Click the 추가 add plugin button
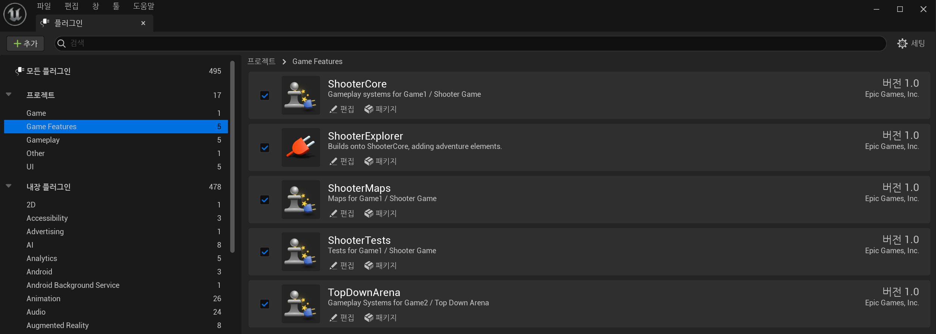This screenshot has width=936, height=334. (25, 44)
